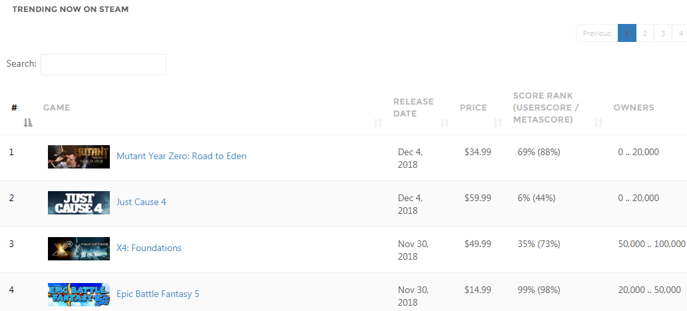Sort by Score Rank arrows
The width and height of the screenshot is (687, 311).
pyautogui.click(x=598, y=123)
